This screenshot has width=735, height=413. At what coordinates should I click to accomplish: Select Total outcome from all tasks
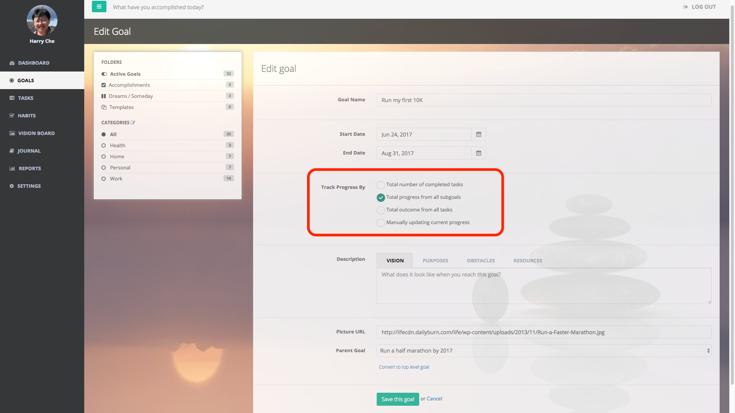click(x=381, y=210)
